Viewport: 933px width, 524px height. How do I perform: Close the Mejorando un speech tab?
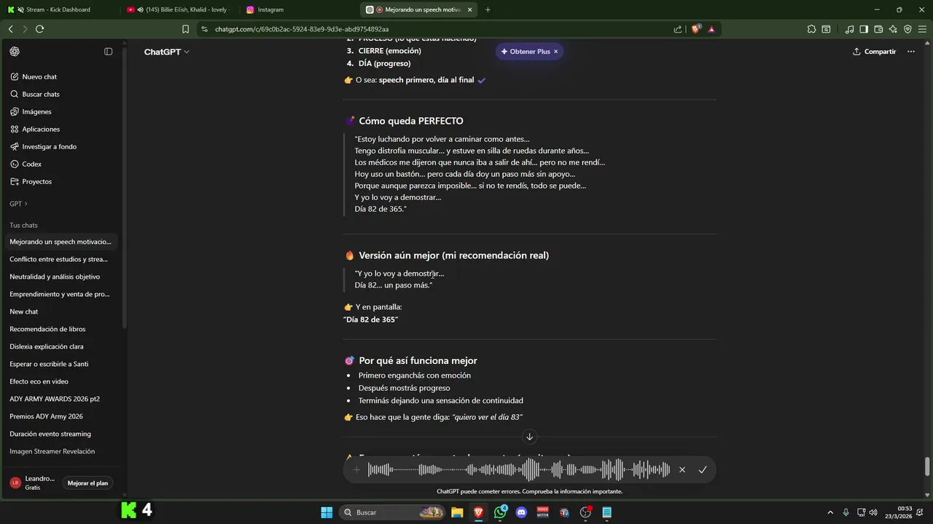[x=469, y=9]
